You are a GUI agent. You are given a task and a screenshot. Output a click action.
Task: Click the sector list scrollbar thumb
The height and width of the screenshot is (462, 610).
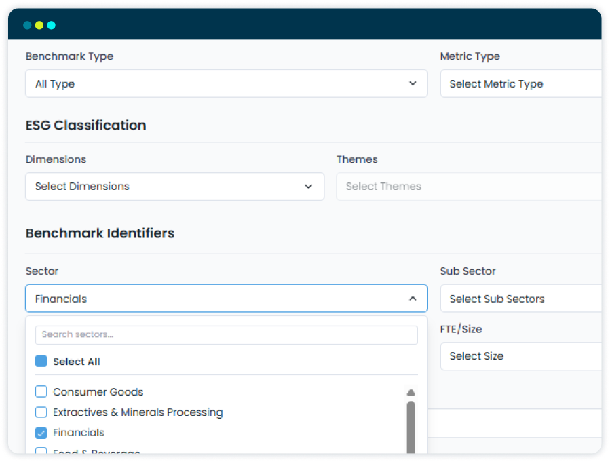[411, 427]
